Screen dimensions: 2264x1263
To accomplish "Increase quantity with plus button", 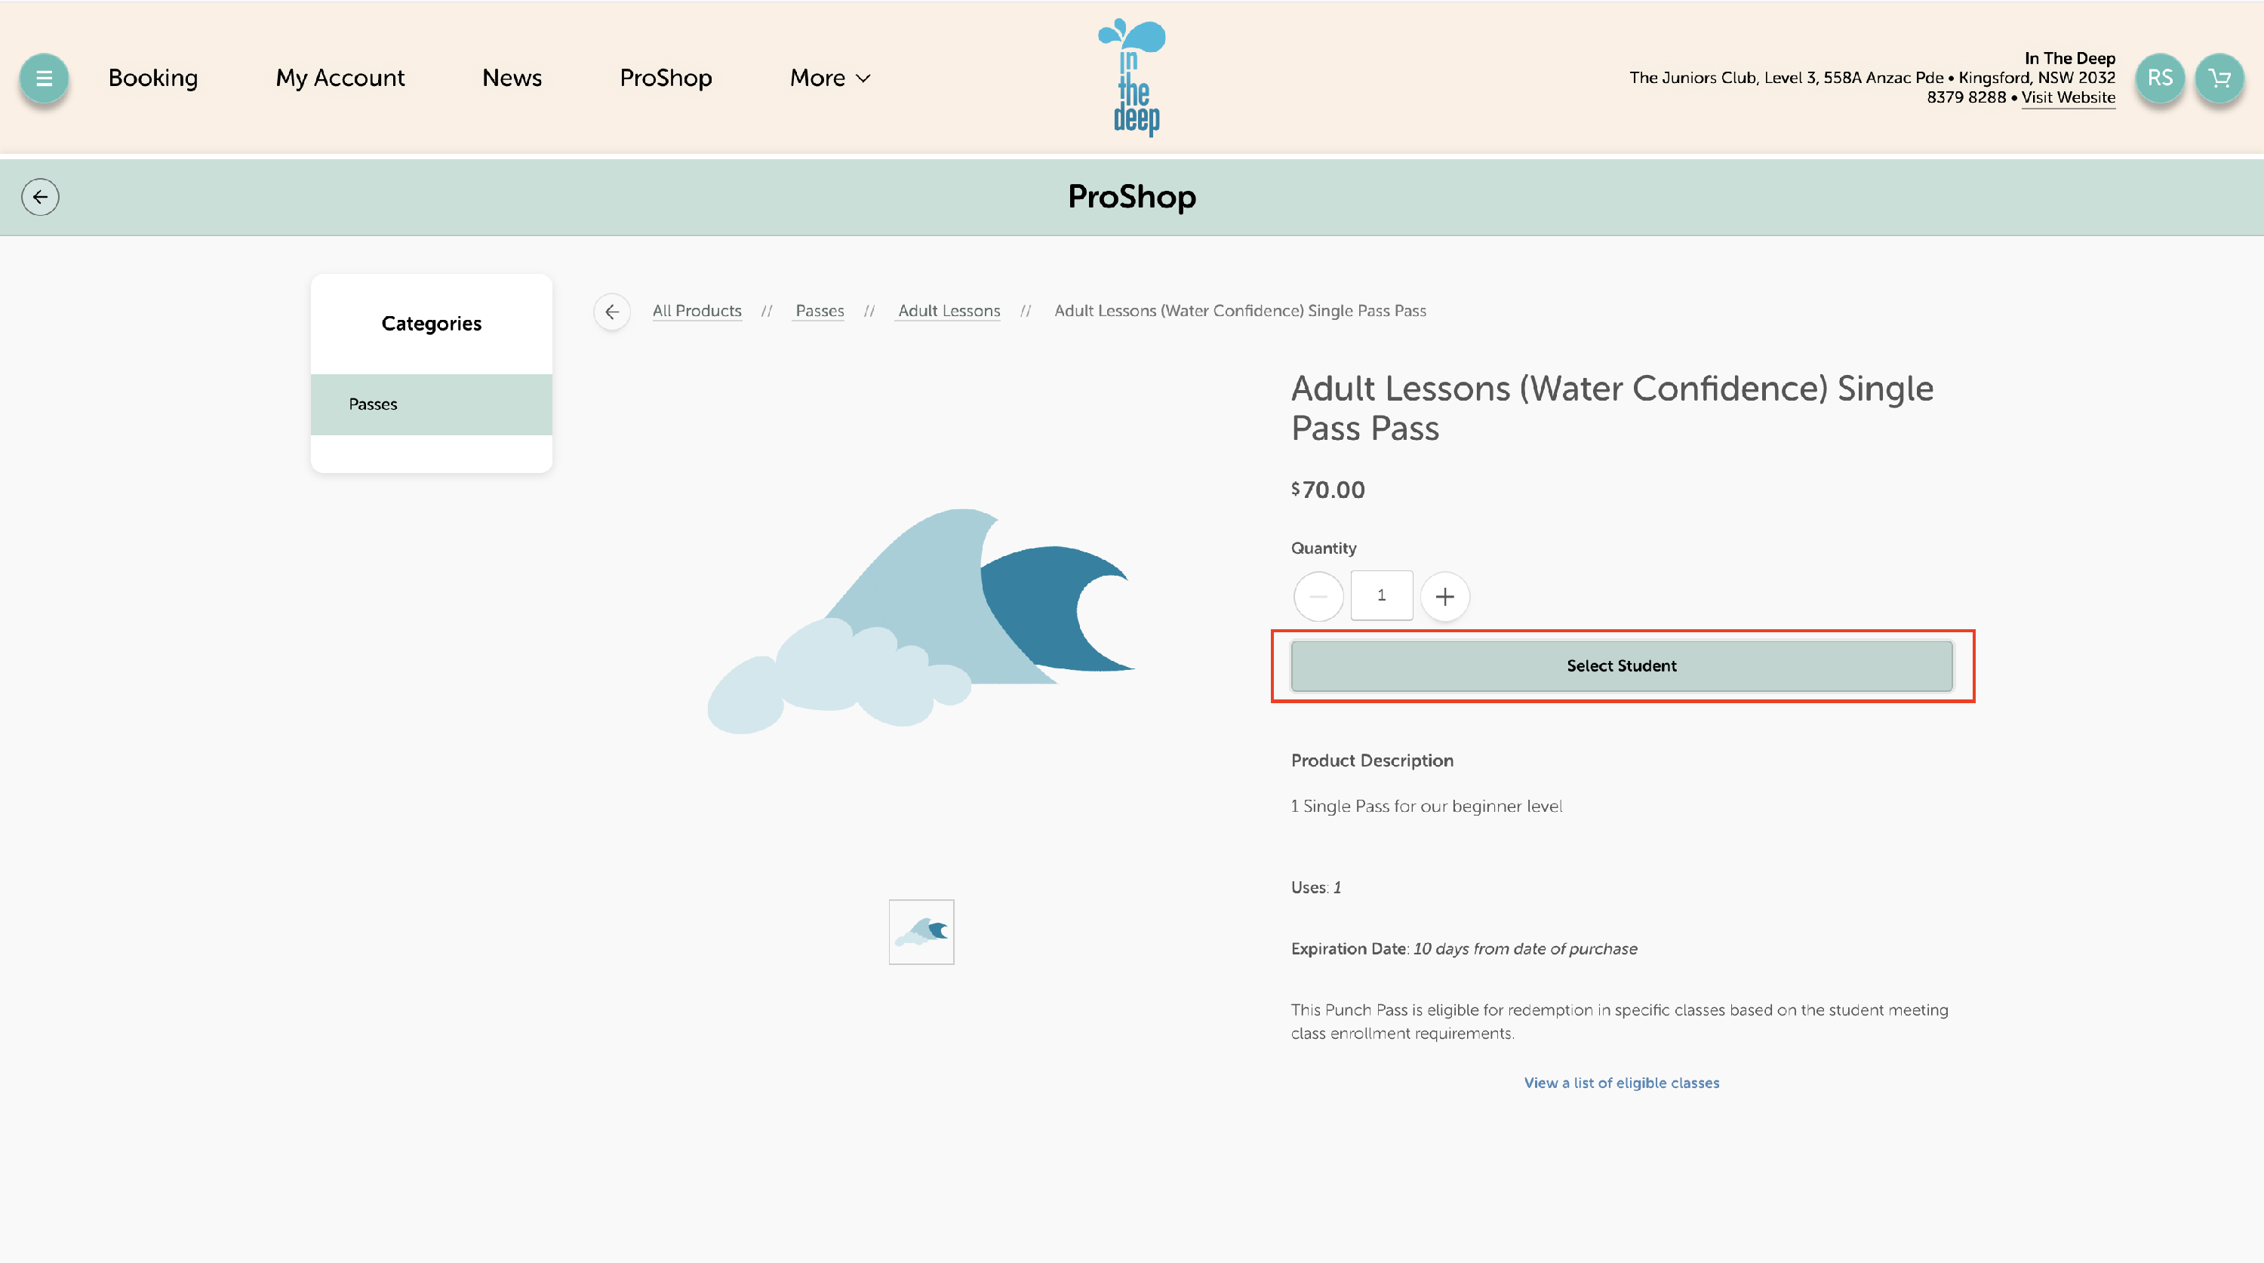I will click(x=1444, y=597).
